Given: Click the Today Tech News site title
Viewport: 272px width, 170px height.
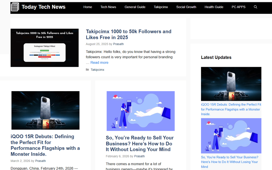Looking at the screenshot, I should (x=44, y=7).
